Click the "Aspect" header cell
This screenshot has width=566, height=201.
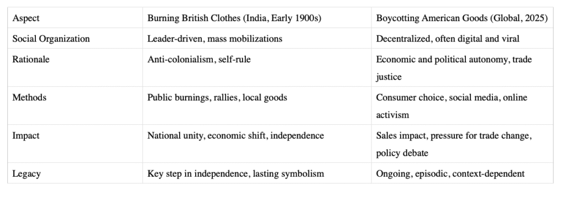pos(75,18)
